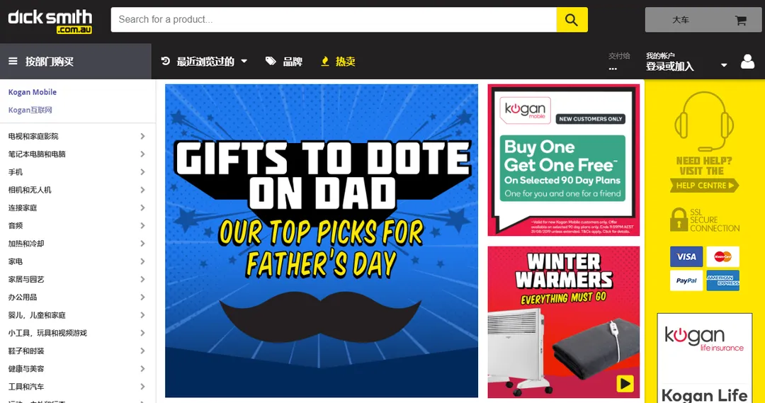Open the 家居与园艺 category
Viewport: 765px width, 403px height.
[26, 280]
